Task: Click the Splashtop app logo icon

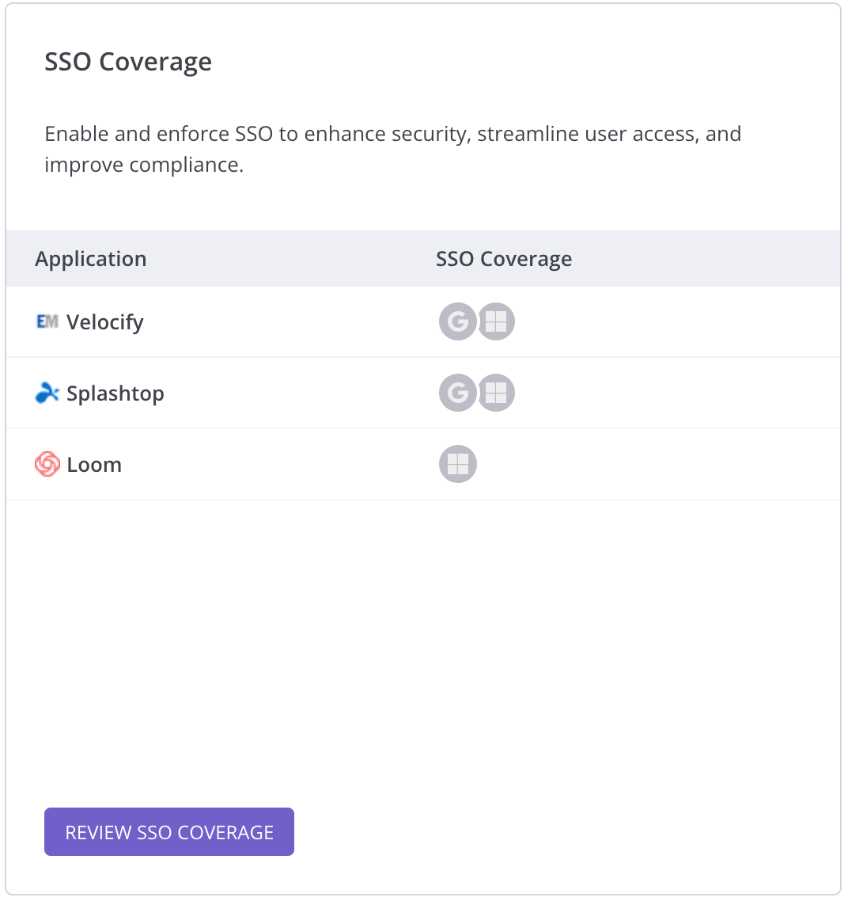Action: (x=47, y=393)
